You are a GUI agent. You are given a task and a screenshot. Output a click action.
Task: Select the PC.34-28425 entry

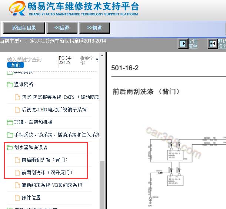coord(65,60)
